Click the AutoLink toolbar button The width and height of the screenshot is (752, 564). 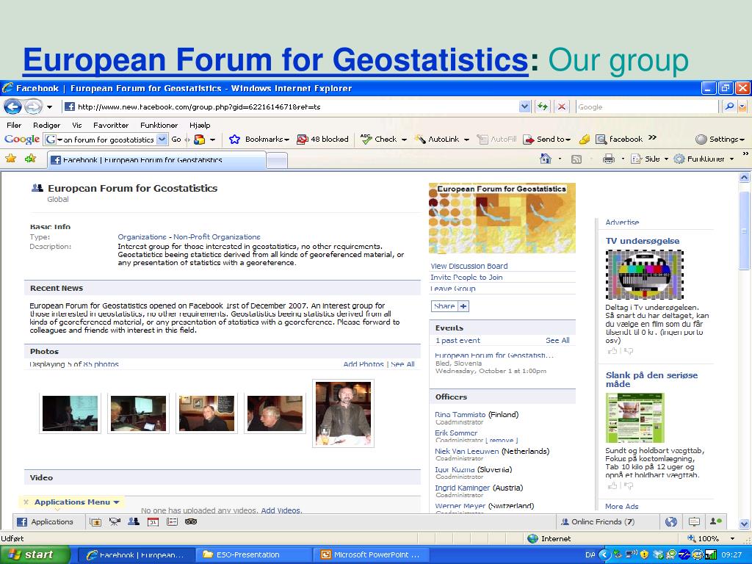pos(442,139)
